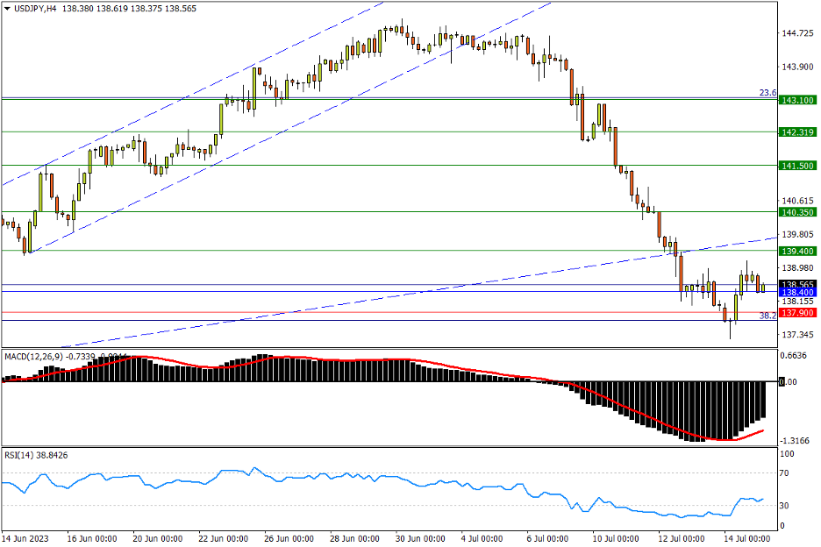Select the 20 Jun 00:00 time axis label
The width and height of the screenshot is (821, 547).
158,537
